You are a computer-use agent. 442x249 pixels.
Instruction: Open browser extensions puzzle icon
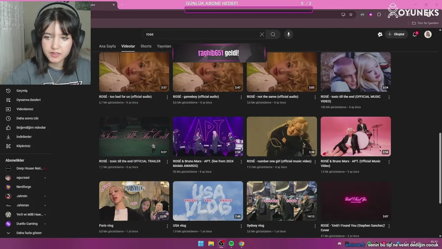click(379, 15)
